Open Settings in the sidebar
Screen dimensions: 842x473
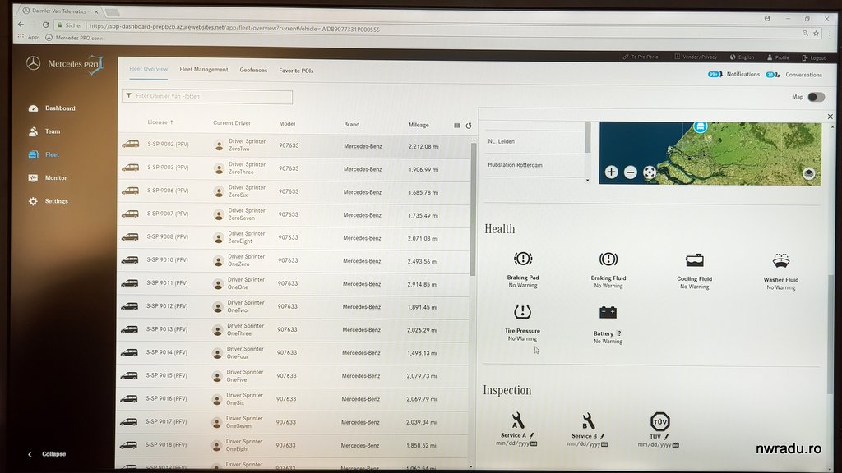click(49, 201)
